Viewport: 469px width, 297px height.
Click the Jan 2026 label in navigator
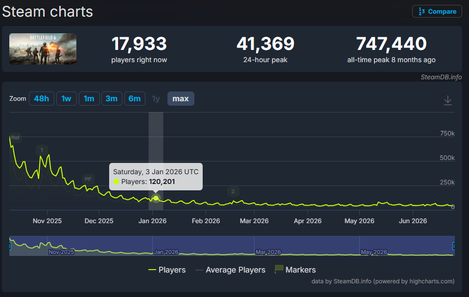166,252
